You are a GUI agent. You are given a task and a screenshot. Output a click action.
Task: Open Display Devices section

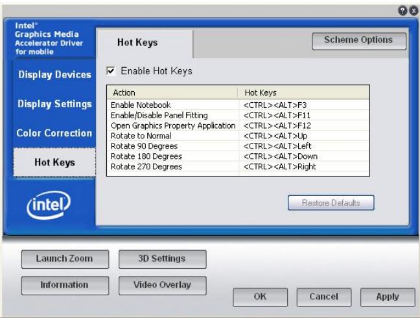tap(54, 74)
